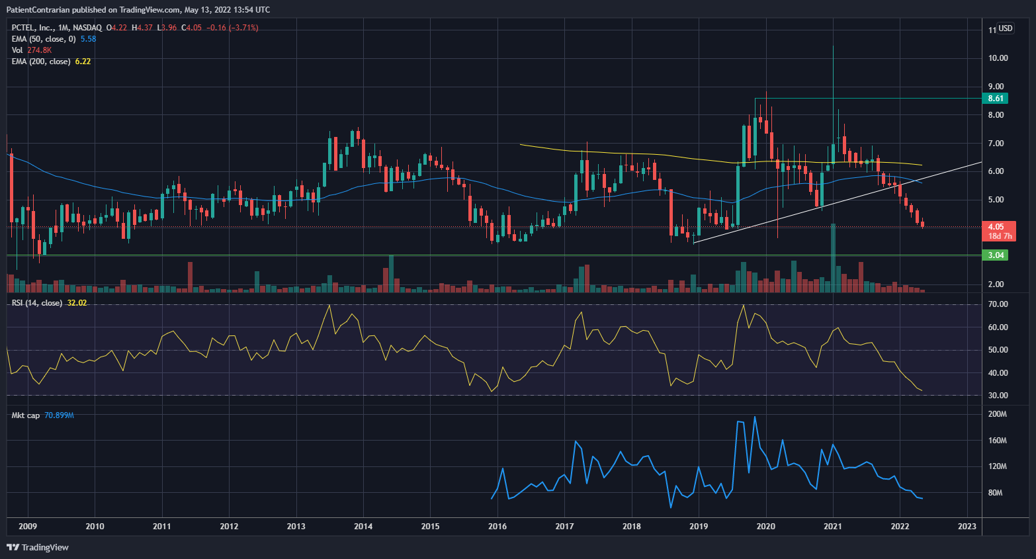The width and height of the screenshot is (1036, 559).
Task: Click the Mkt cap legend label
Action: pos(26,415)
